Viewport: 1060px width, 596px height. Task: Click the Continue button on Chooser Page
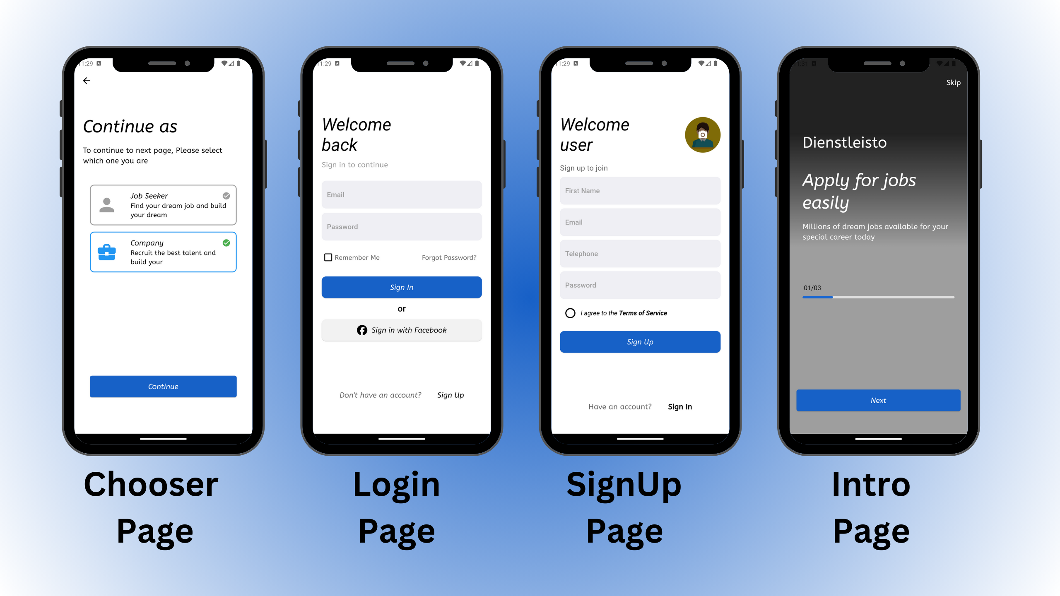pyautogui.click(x=163, y=386)
